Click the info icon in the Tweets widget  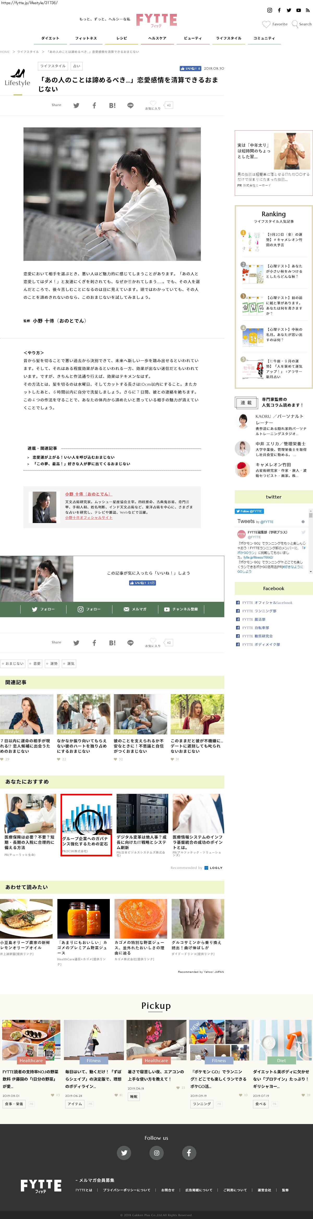click(x=303, y=521)
